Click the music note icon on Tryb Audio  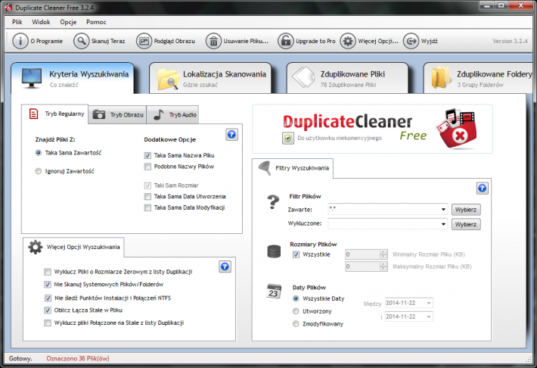click(x=159, y=114)
